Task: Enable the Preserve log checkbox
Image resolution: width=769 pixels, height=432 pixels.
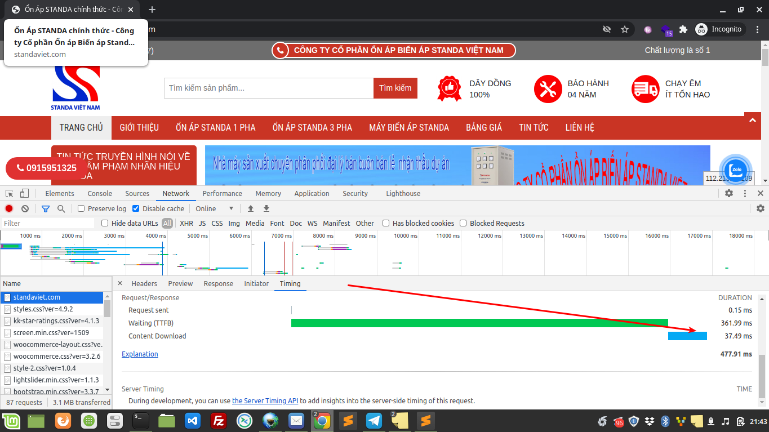Action: [x=81, y=208]
